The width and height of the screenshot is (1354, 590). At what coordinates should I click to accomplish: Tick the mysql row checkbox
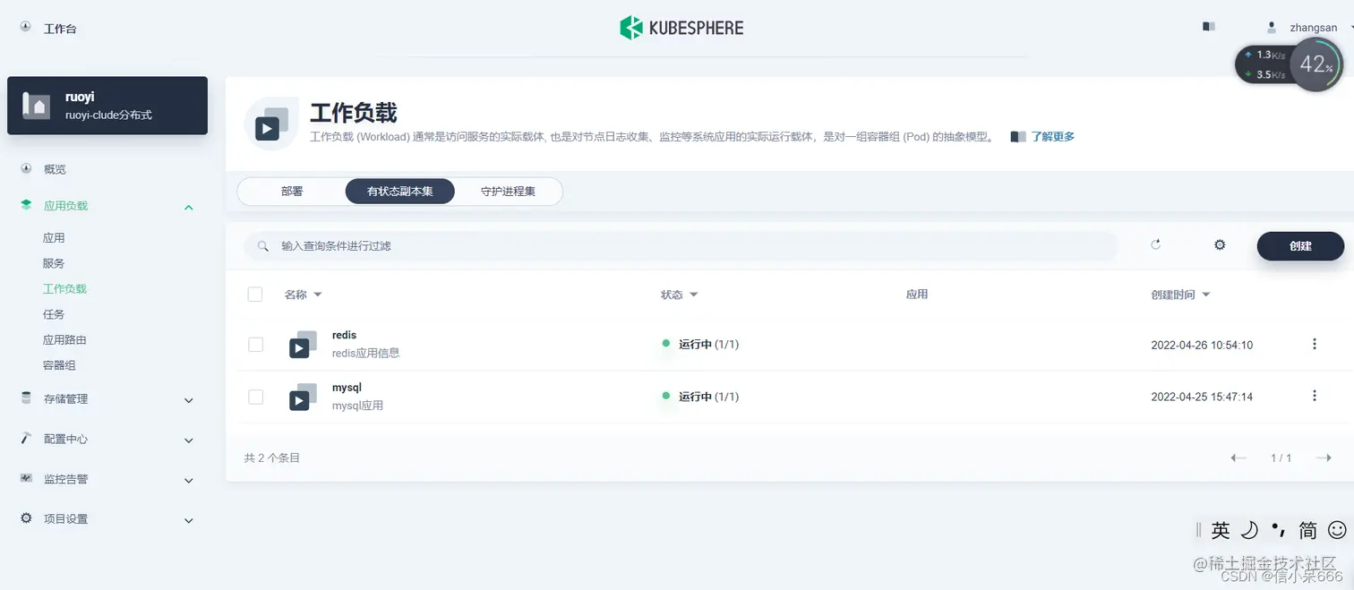click(255, 395)
